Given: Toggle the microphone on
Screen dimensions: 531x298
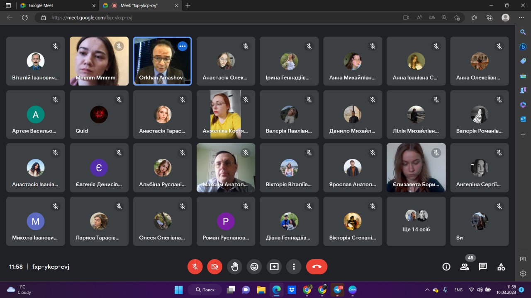Looking at the screenshot, I should (x=195, y=267).
